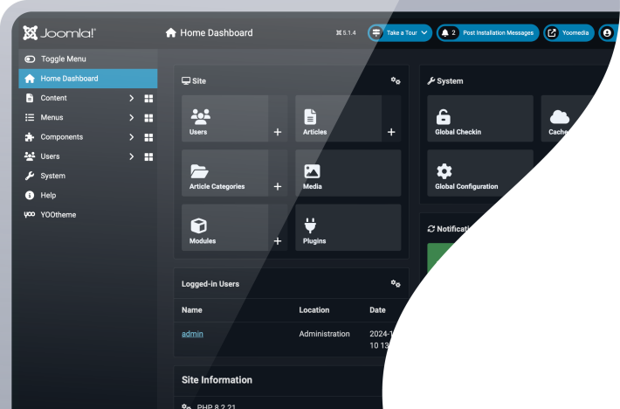Open Users dashboard grid icon
Viewport: 620px width, 409px height.
point(148,157)
